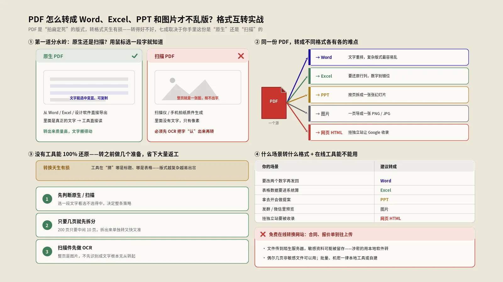Click description 挂独立站让 Google 收录
The height and width of the screenshot is (282, 503).
[x=368, y=132]
